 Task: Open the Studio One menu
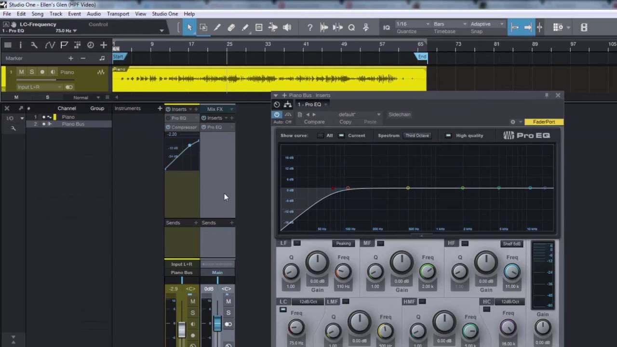pyautogui.click(x=165, y=14)
